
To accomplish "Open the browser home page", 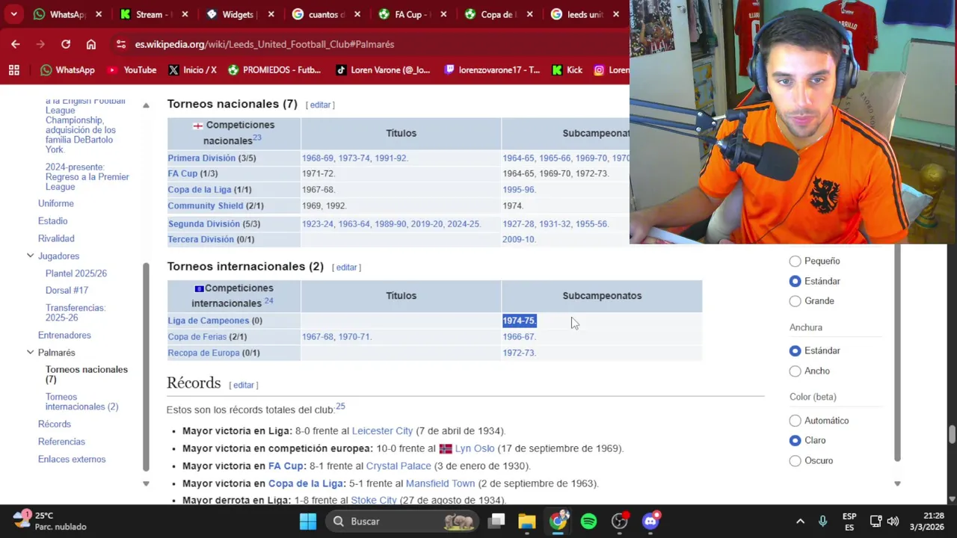I will [x=91, y=44].
